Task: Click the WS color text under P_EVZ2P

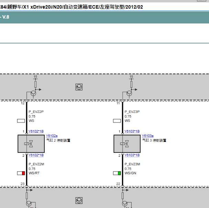Action: (31, 121)
